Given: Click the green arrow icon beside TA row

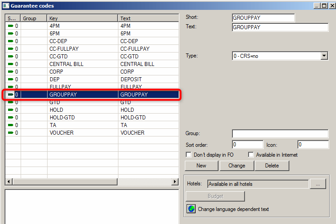Looking at the screenshot, I should pos(11,125).
